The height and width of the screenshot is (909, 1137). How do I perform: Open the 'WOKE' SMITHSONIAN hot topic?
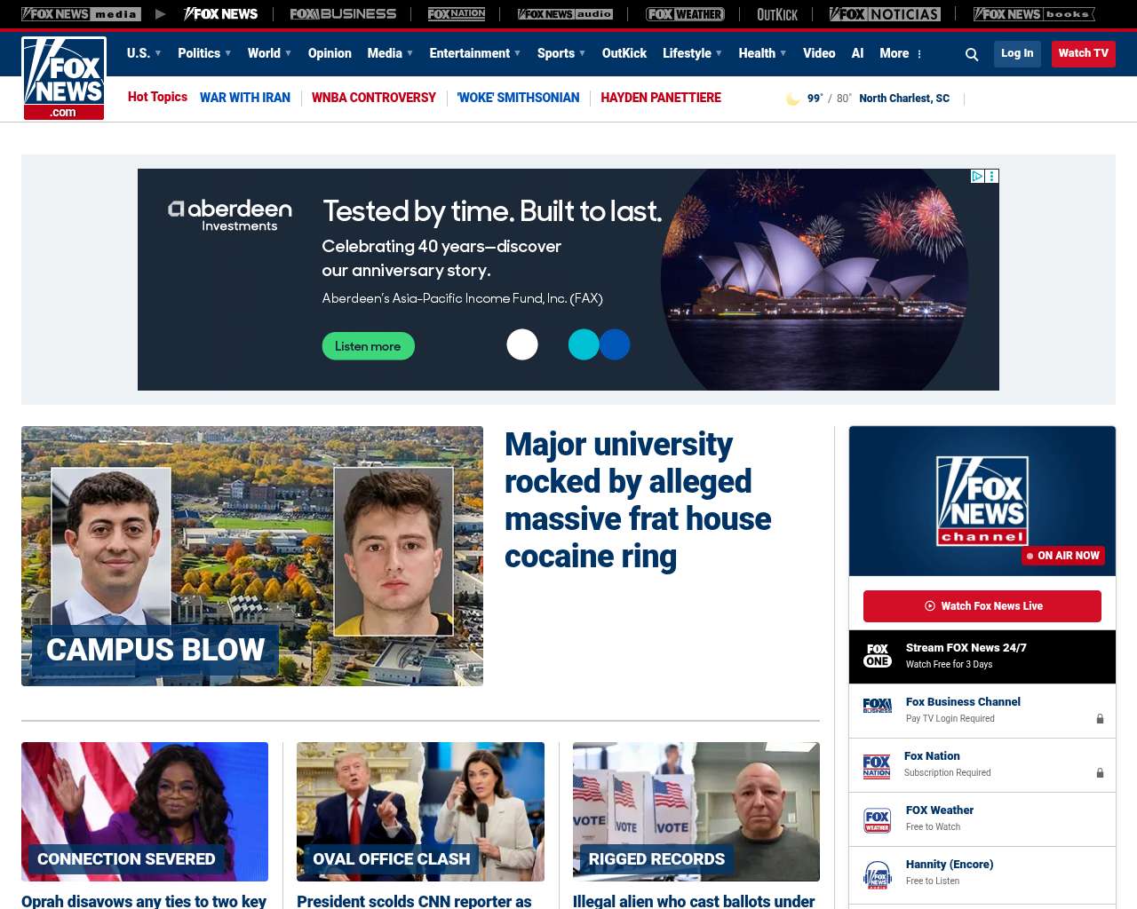519,98
